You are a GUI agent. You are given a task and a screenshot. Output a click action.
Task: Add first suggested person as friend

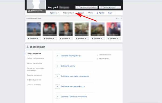(34, 39)
